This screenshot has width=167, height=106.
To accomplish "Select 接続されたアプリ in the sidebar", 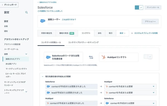I will click(x=16, y=59).
